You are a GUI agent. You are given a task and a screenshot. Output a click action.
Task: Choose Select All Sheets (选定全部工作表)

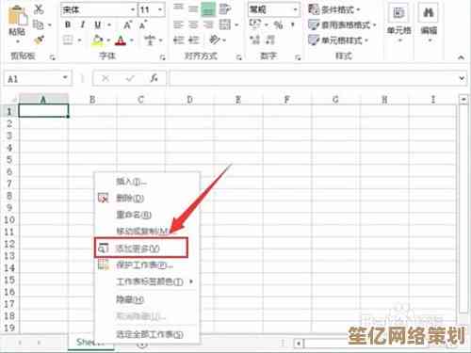tap(147, 334)
